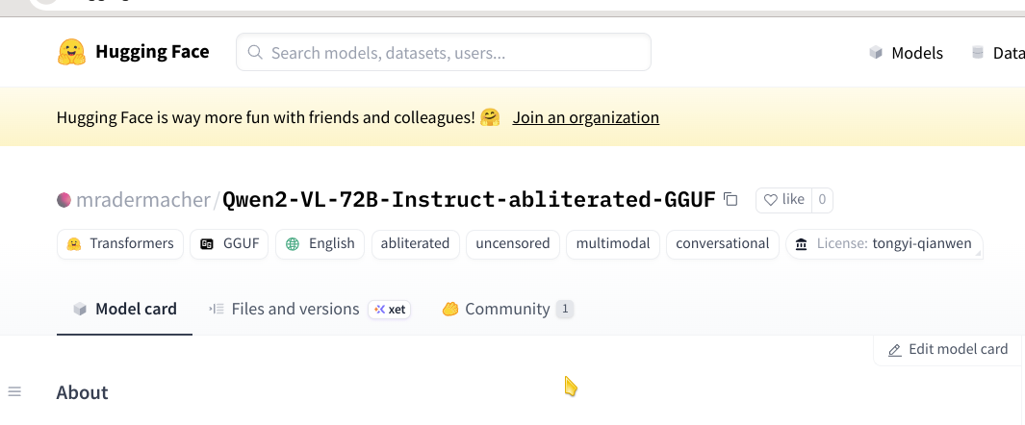Expand the License tongyi-qianwen tag
Screen dimensions: 1025x425
[x=884, y=244]
